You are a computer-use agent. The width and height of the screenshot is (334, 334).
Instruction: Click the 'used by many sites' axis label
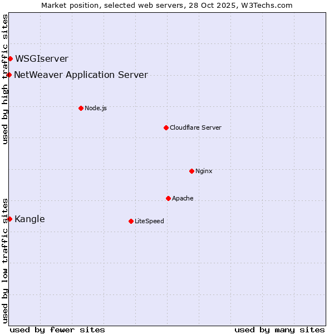(279, 330)
